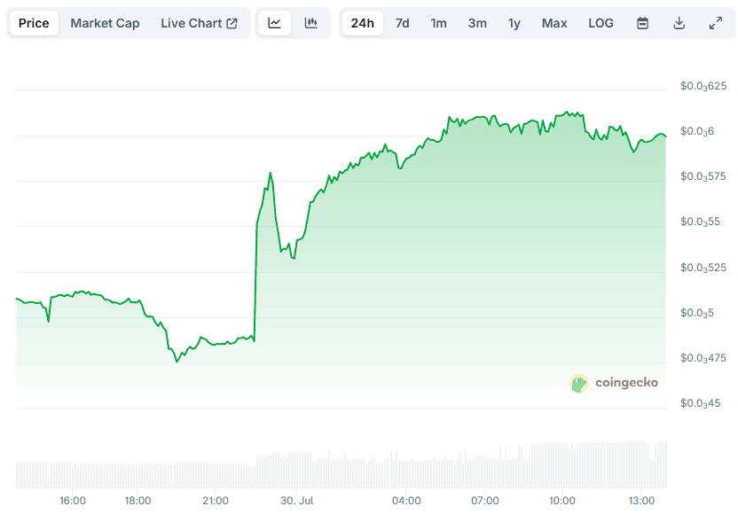Select the Price tab

tap(34, 23)
